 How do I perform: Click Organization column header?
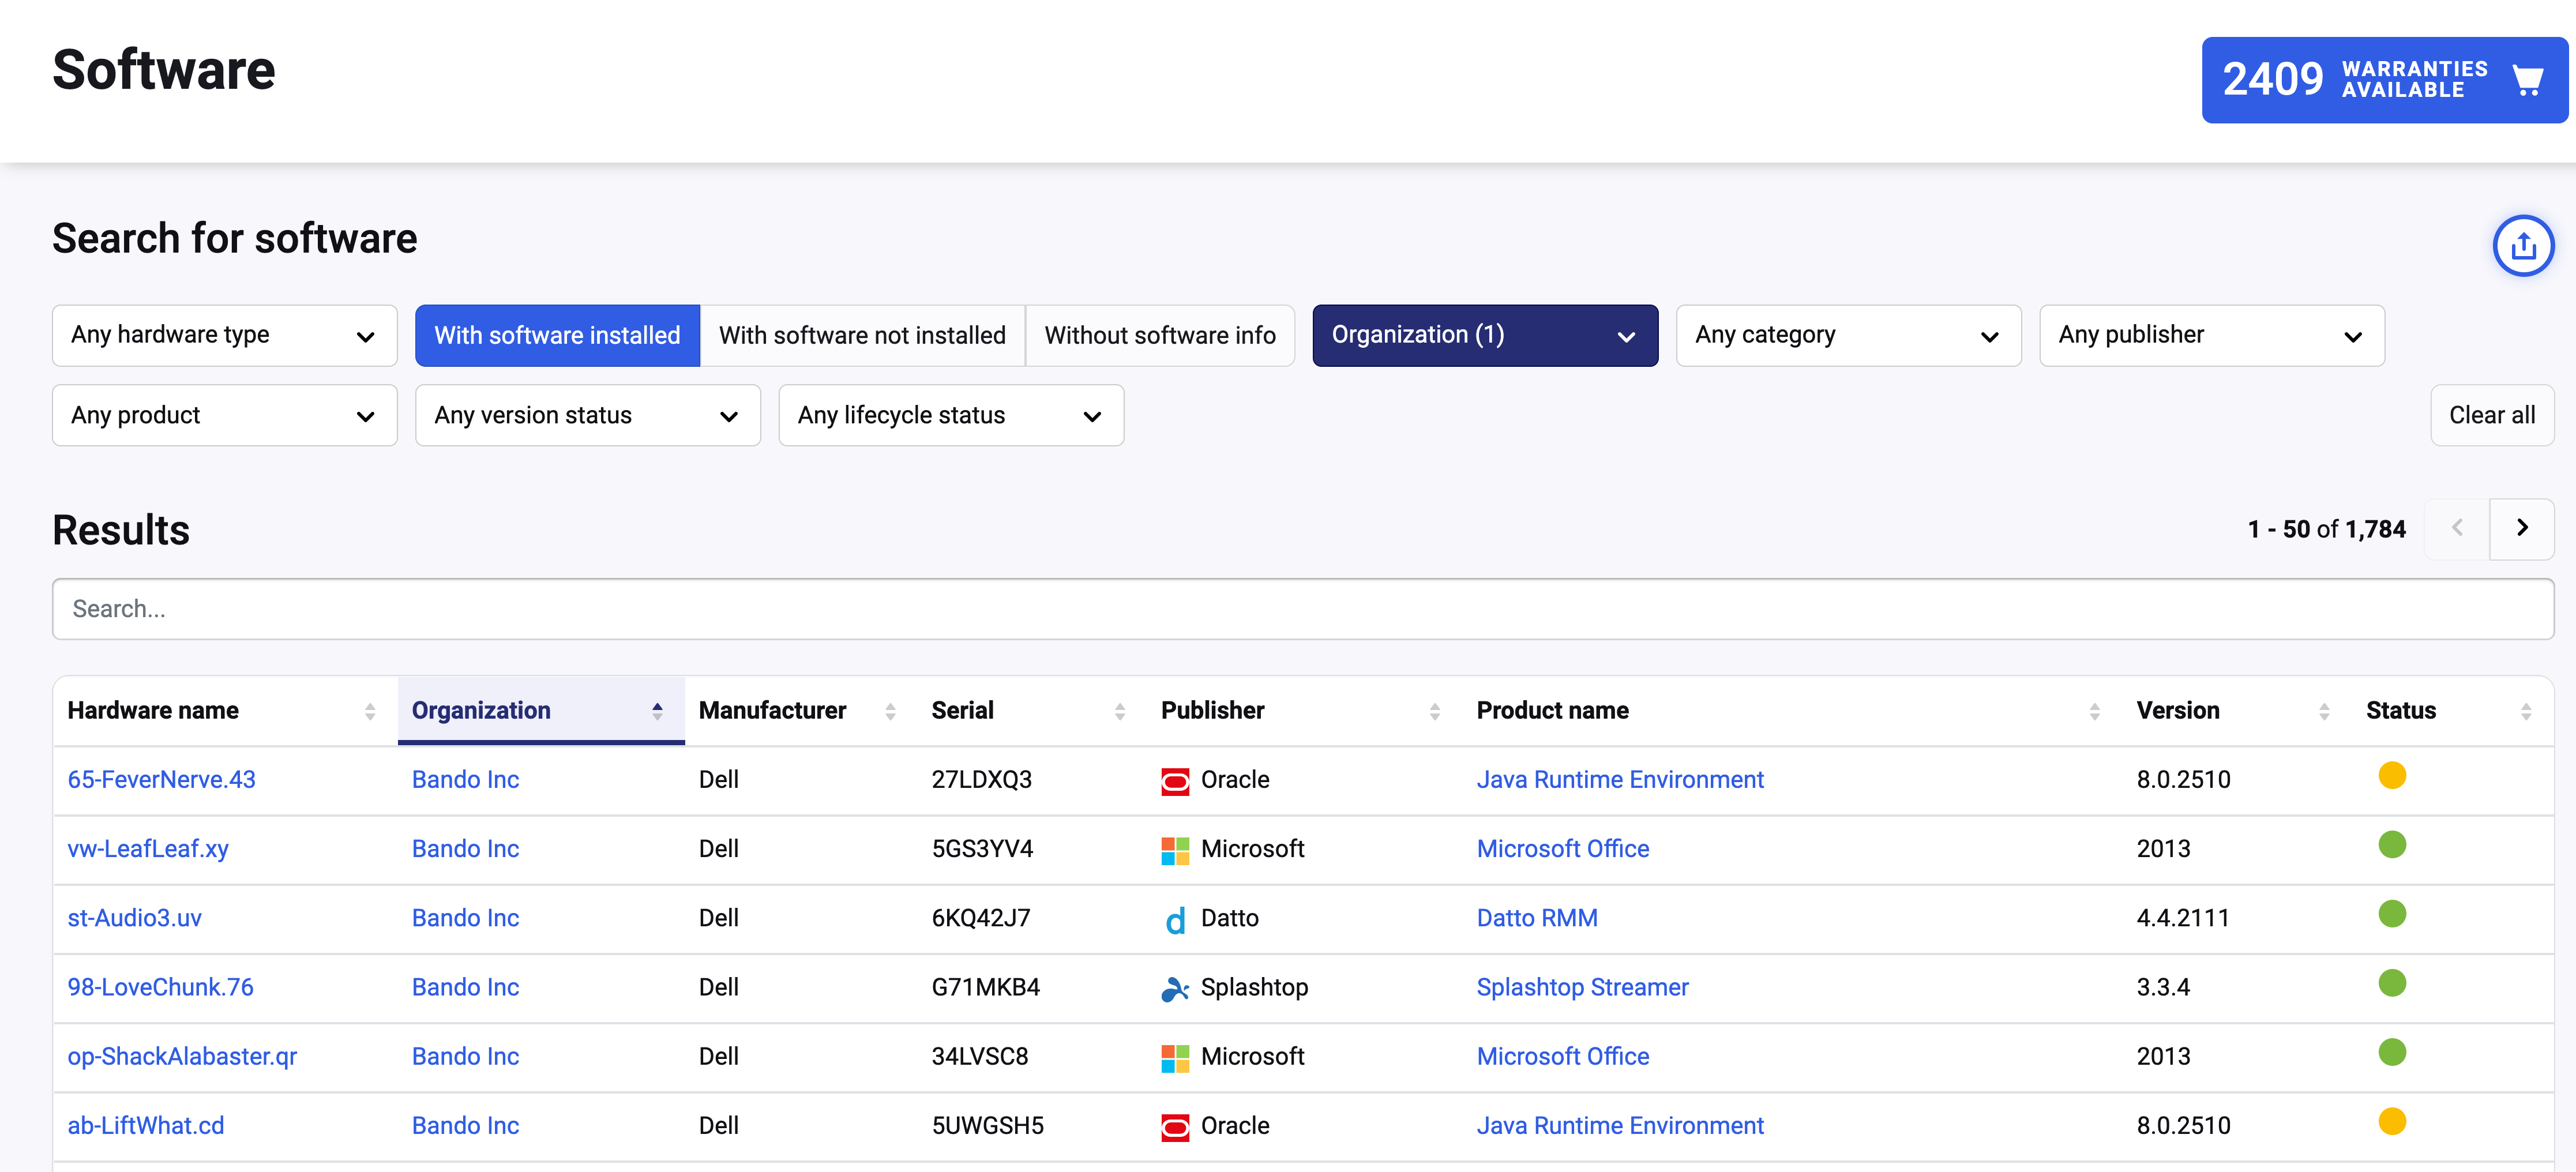click(481, 711)
